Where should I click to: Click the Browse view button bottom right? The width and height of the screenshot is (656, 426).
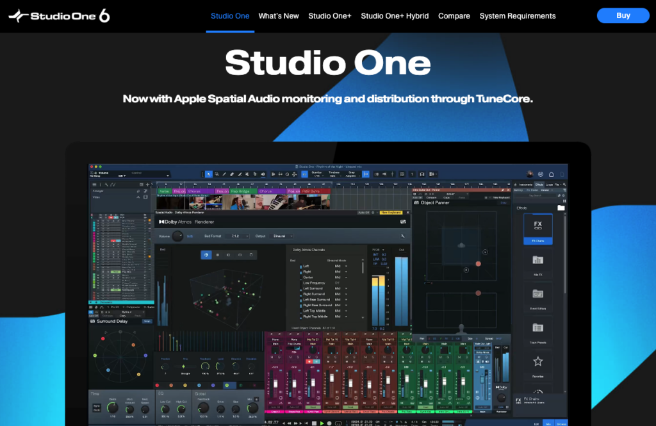(561, 423)
